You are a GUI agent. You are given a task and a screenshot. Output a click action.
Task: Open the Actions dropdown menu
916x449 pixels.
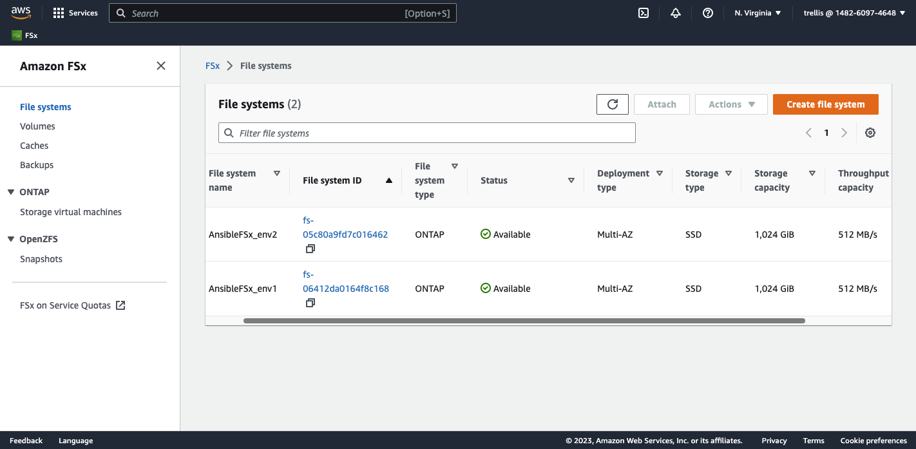click(x=730, y=104)
